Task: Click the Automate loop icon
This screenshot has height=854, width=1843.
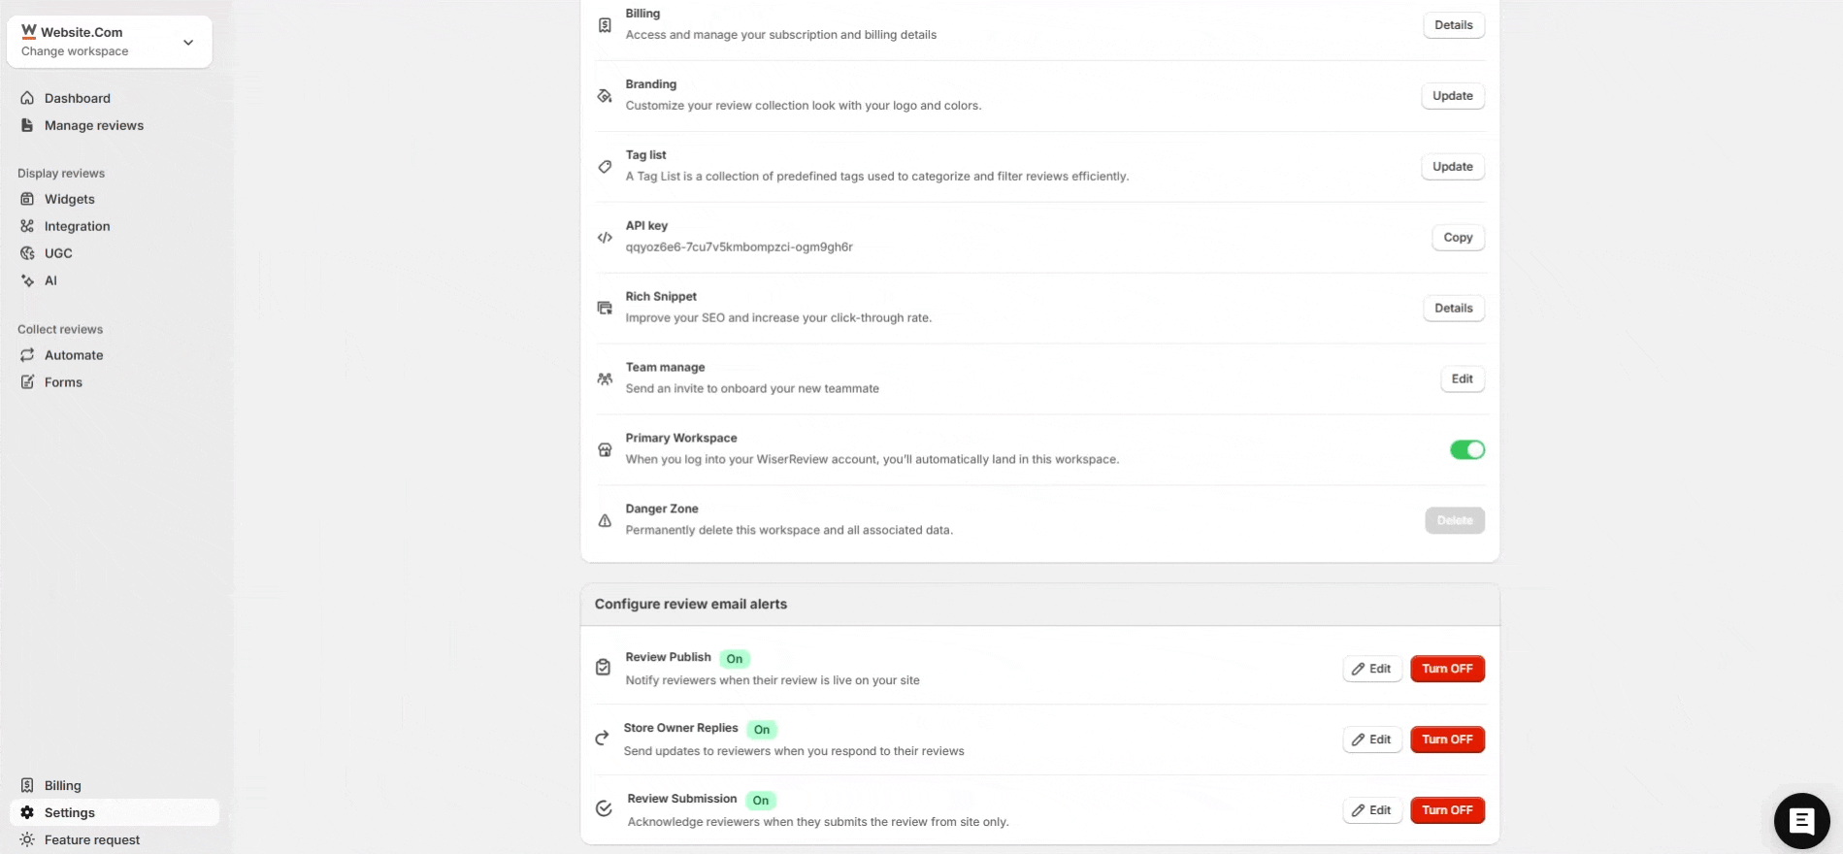Action: point(27,355)
